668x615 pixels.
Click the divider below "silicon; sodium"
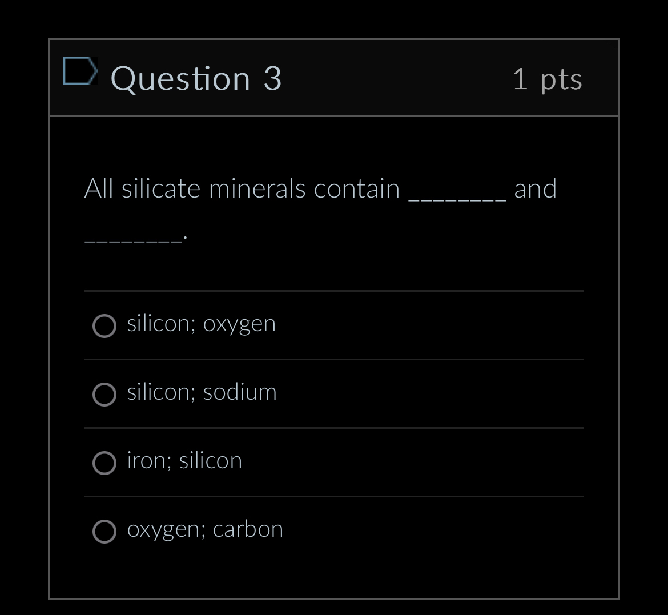coord(334,428)
